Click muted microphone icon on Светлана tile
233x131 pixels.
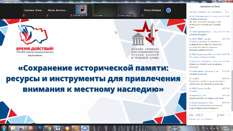pos(24,15)
